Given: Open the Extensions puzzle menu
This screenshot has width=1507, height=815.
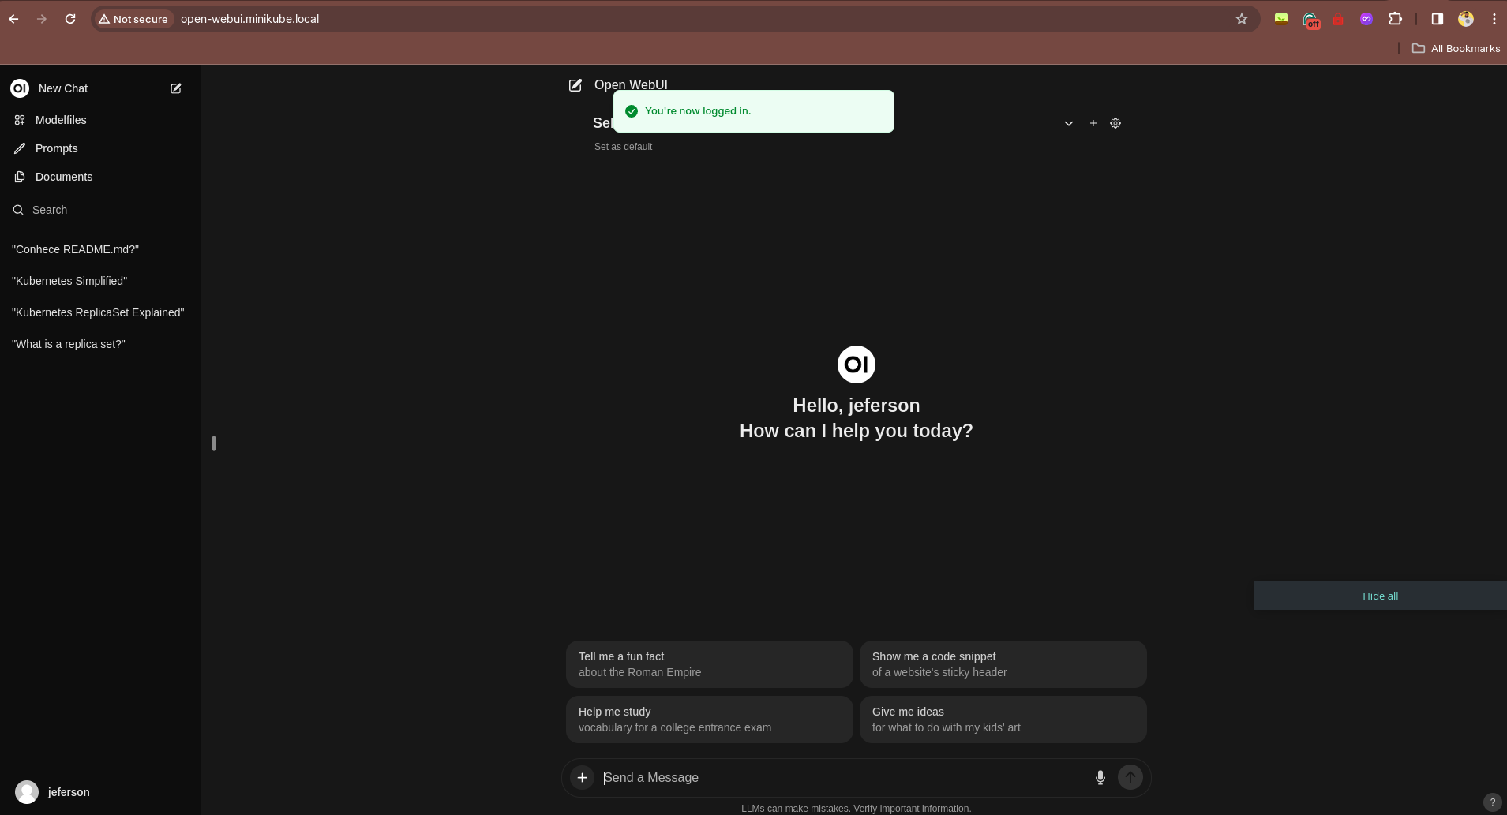Looking at the screenshot, I should [1395, 19].
